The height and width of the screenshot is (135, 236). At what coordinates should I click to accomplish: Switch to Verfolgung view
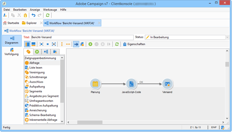pyautogui.click(x=12, y=52)
